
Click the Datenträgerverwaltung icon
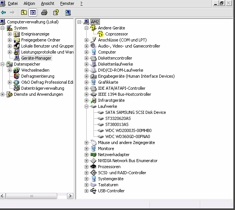(x=17, y=88)
